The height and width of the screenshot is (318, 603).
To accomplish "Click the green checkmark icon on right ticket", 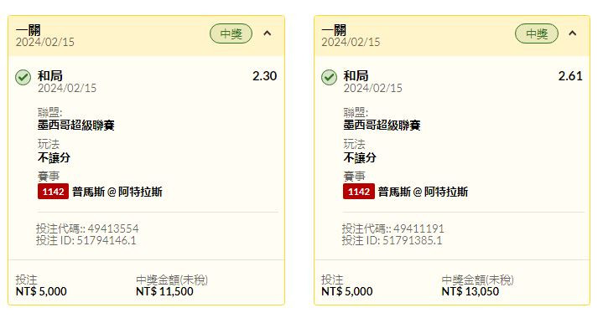I will [329, 77].
